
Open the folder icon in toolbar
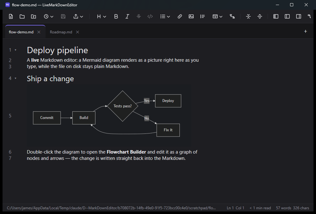(x=22, y=16)
